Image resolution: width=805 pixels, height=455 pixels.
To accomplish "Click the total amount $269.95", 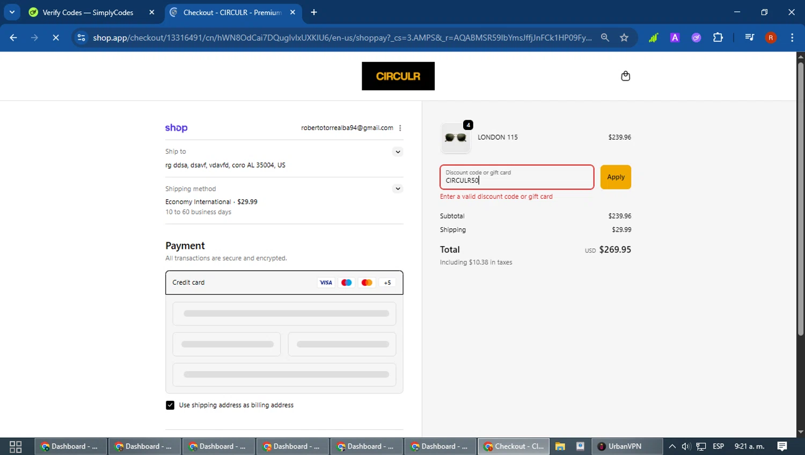I will (615, 250).
